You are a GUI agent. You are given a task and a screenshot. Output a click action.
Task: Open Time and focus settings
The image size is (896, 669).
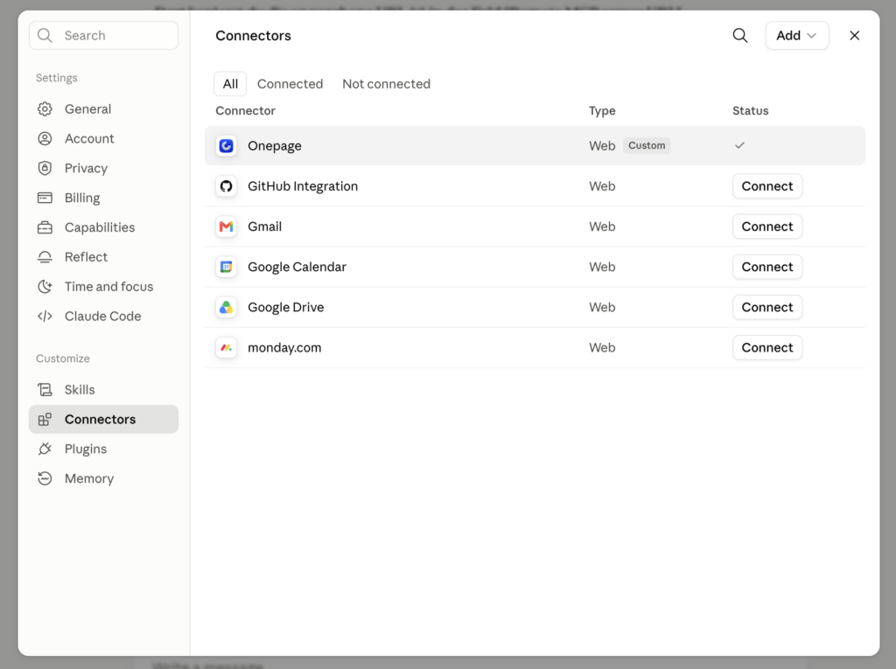103,286
